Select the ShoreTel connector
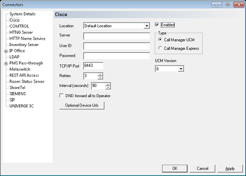 tap(17, 87)
